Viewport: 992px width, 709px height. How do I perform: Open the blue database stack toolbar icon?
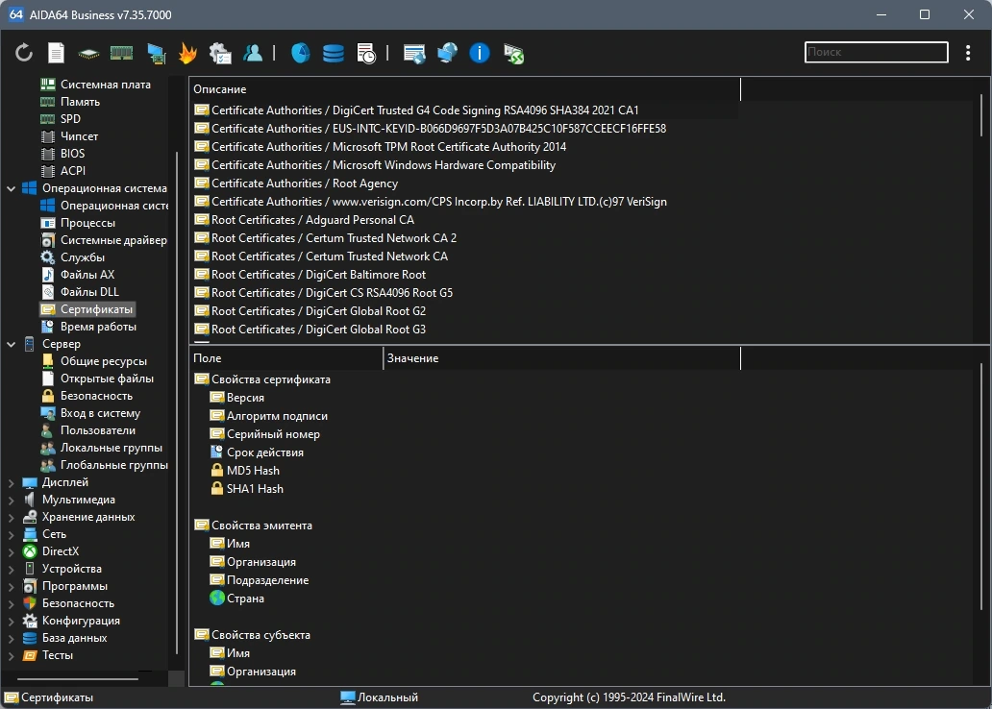tap(334, 53)
